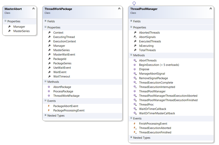Viewport: 219px width, 145px height.
Task: Click method icon beside WaitOrTimerCallback
Action: 135,109
